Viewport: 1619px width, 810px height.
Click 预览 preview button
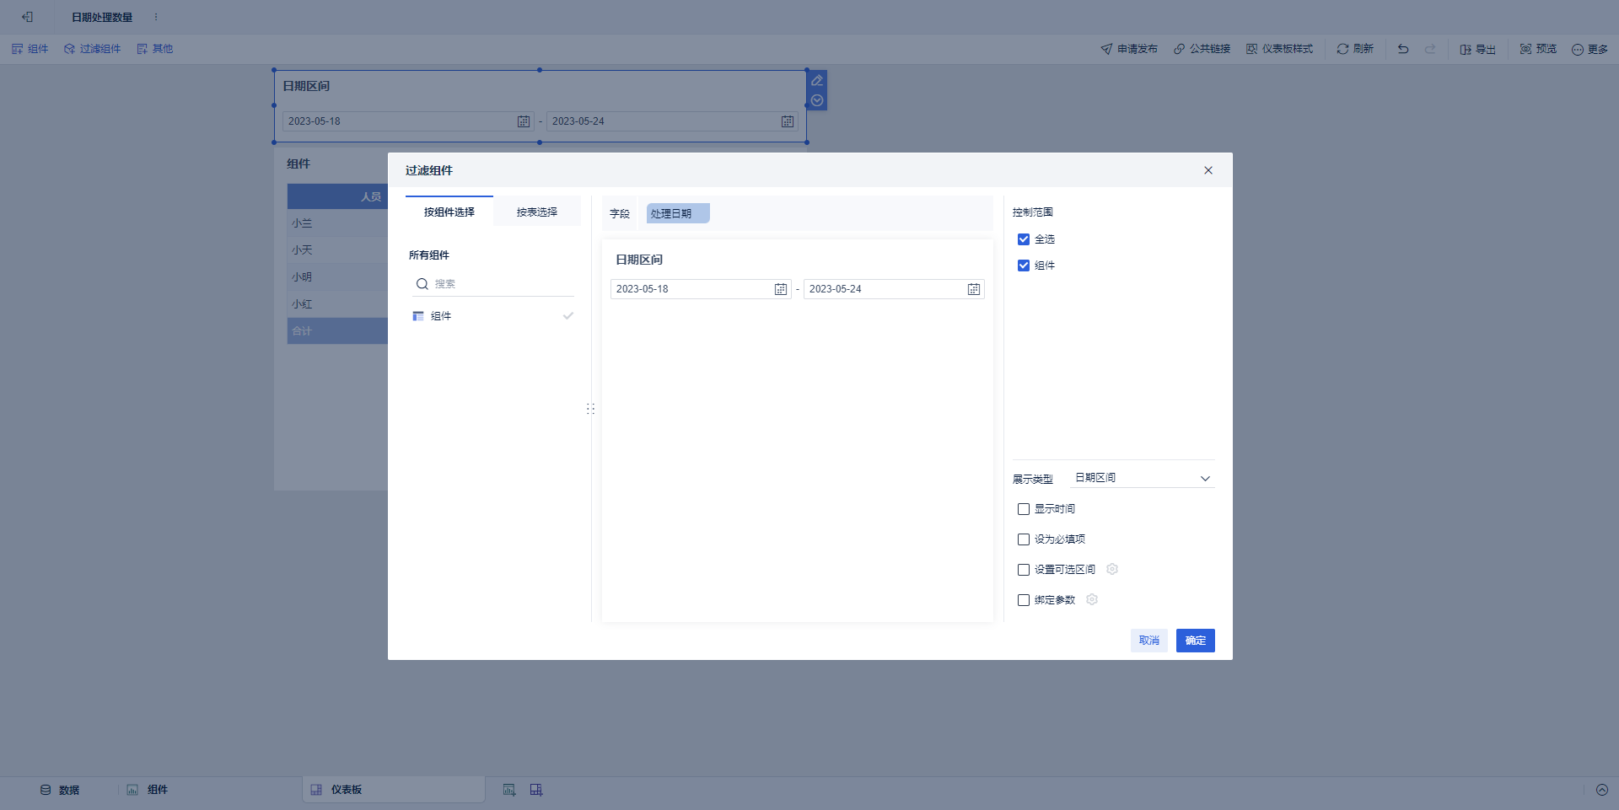click(x=1538, y=49)
